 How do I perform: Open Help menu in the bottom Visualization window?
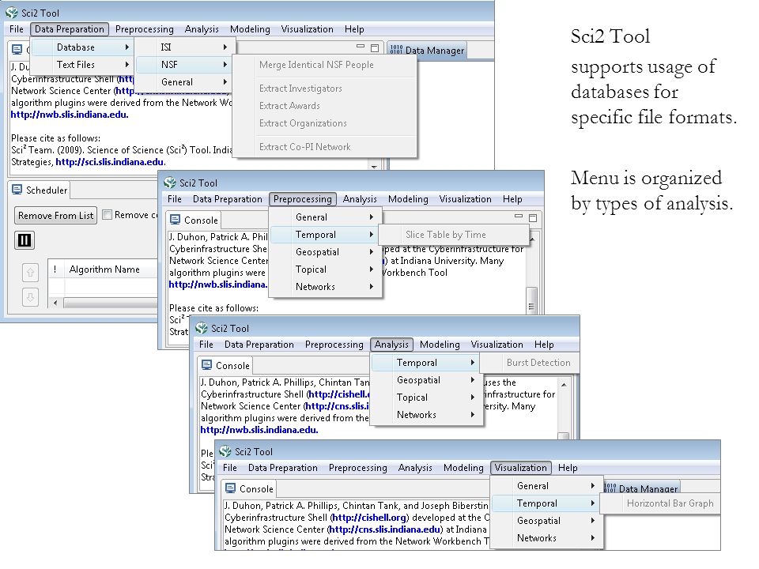coord(568,467)
